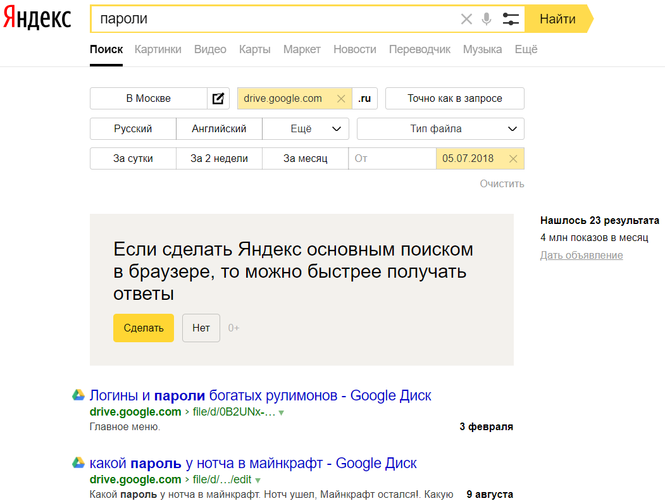The width and height of the screenshot is (665, 501).
Task: Expand the Тип файла dropdown
Action: [440, 129]
